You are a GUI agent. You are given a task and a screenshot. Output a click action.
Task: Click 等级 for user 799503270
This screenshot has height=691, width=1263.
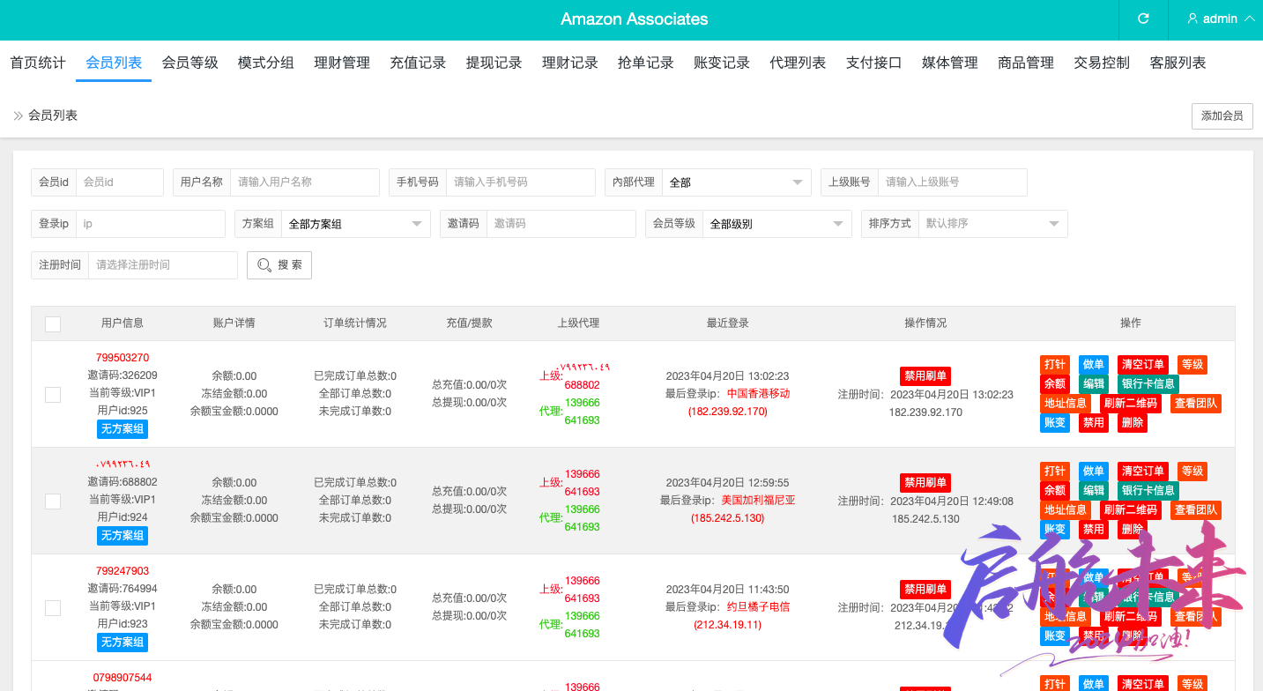[x=1192, y=365]
